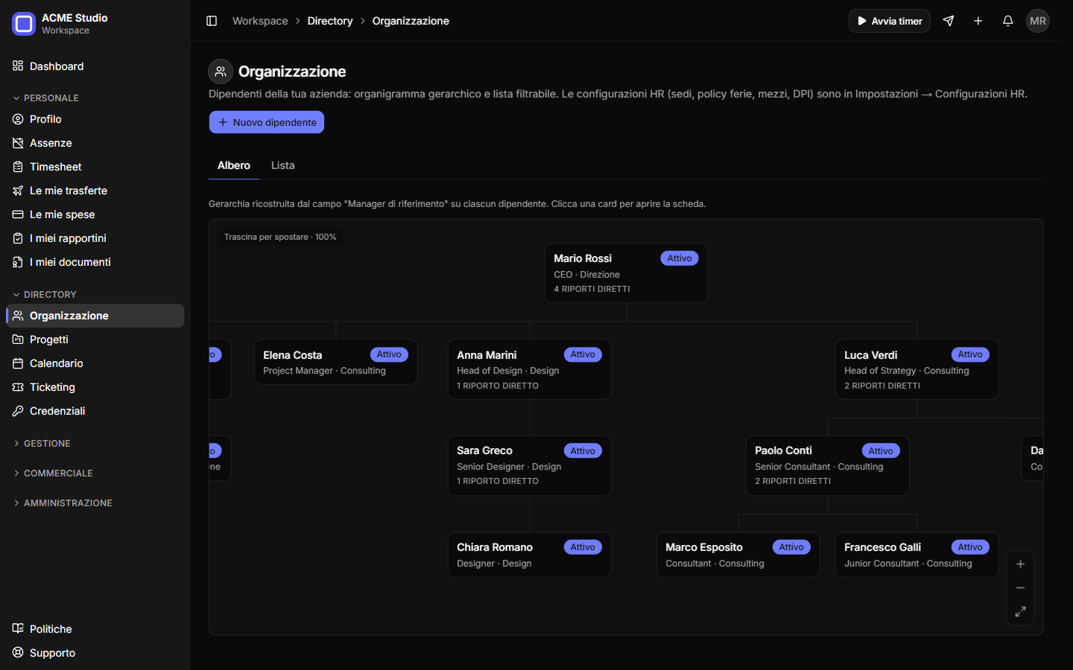This screenshot has width=1073, height=670.
Task: Toggle the sidebar panel icon
Action: click(212, 21)
